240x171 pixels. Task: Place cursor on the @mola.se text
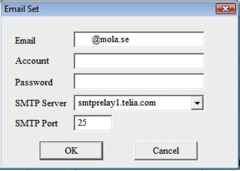(110, 40)
